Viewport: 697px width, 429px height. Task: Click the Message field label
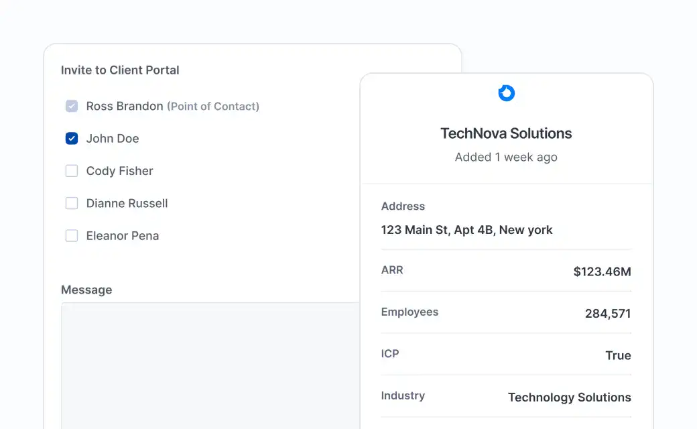(86, 290)
